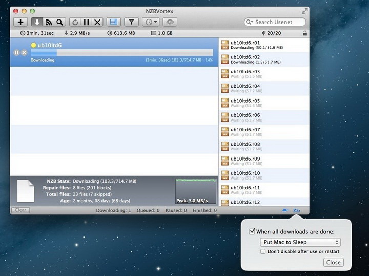Open the RSS feeds view
Viewport: 369px width, 276px height.
tap(49, 22)
